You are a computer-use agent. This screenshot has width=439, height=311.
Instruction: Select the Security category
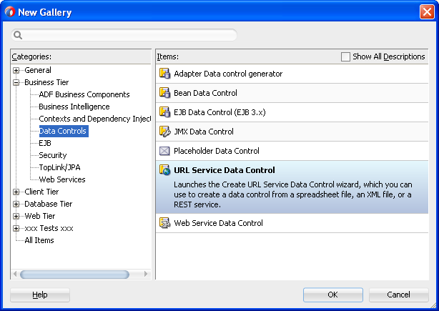coord(53,155)
